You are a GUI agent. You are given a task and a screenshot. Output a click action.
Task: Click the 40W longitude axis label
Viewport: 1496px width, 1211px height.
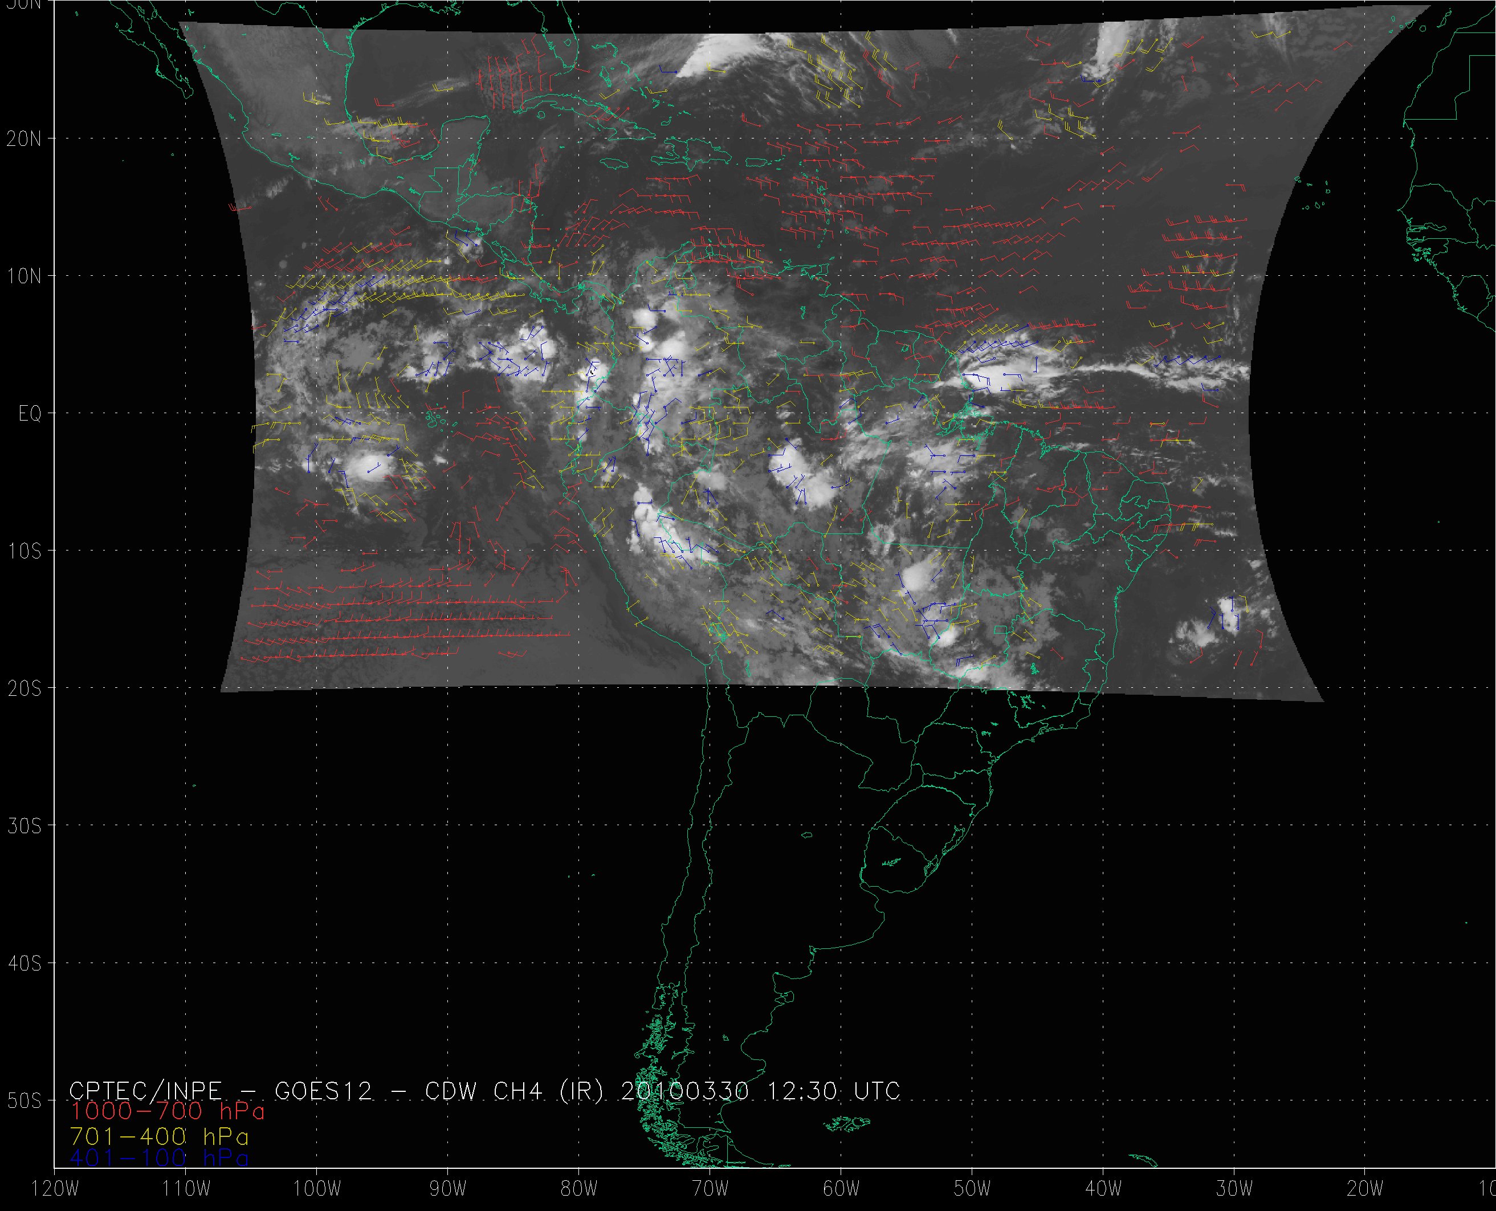point(1103,1189)
